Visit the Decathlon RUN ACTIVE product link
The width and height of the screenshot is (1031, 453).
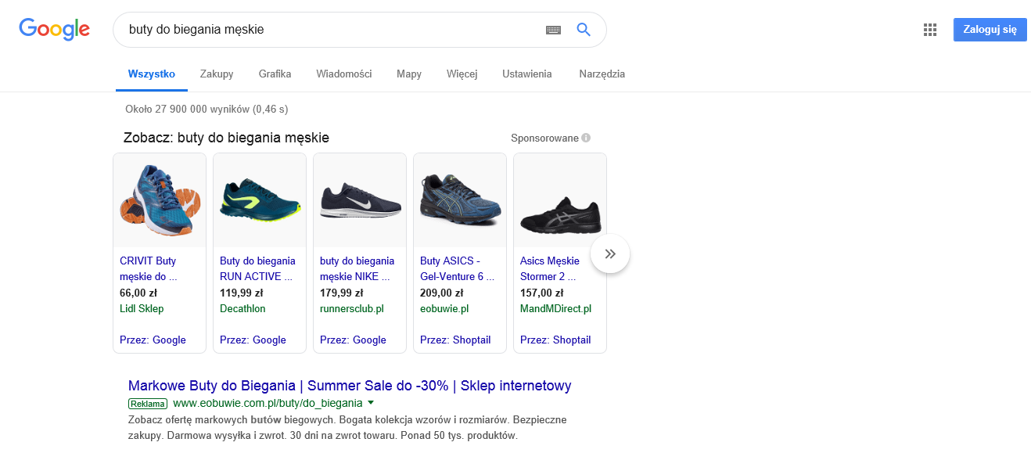point(258,268)
